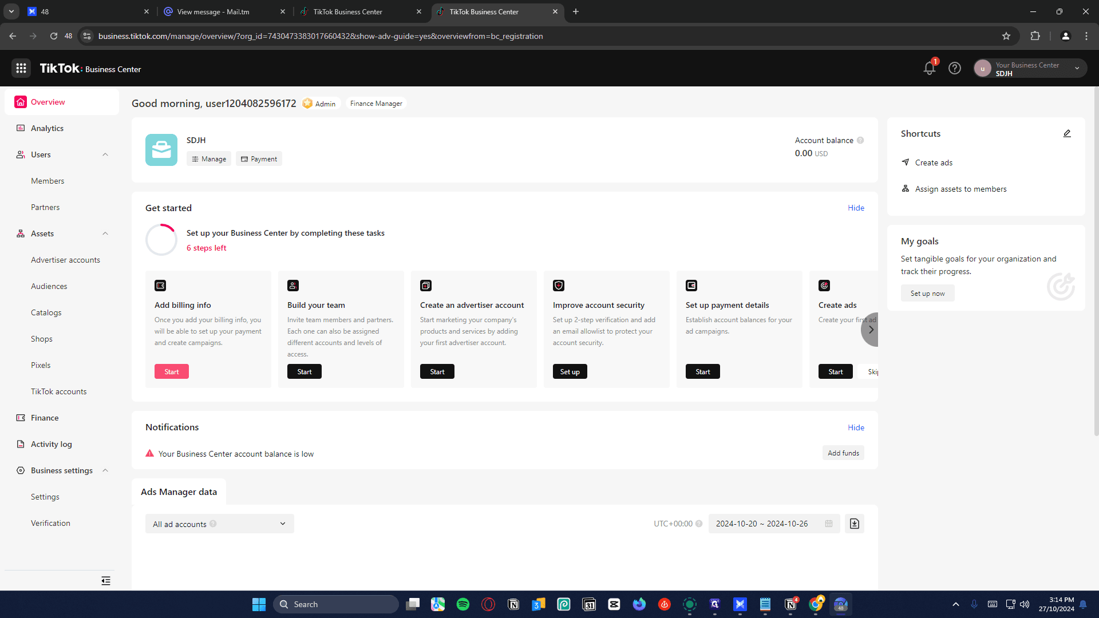Show hidden system tray icons

click(956, 604)
